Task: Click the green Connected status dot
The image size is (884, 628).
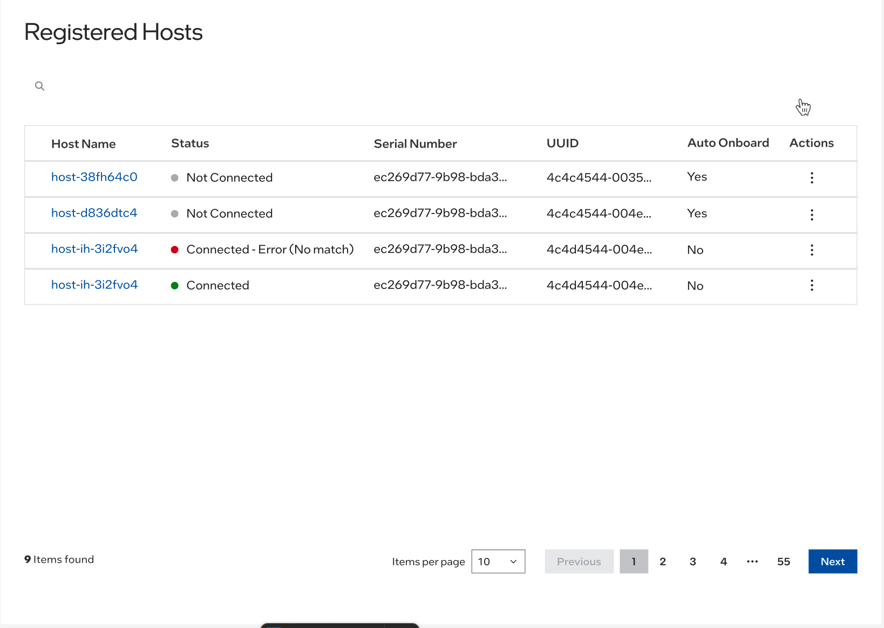Action: (x=174, y=285)
